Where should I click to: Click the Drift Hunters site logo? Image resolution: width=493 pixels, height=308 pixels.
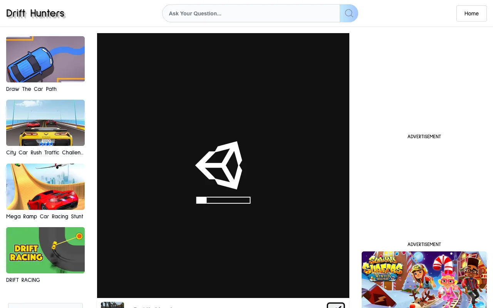click(x=35, y=13)
